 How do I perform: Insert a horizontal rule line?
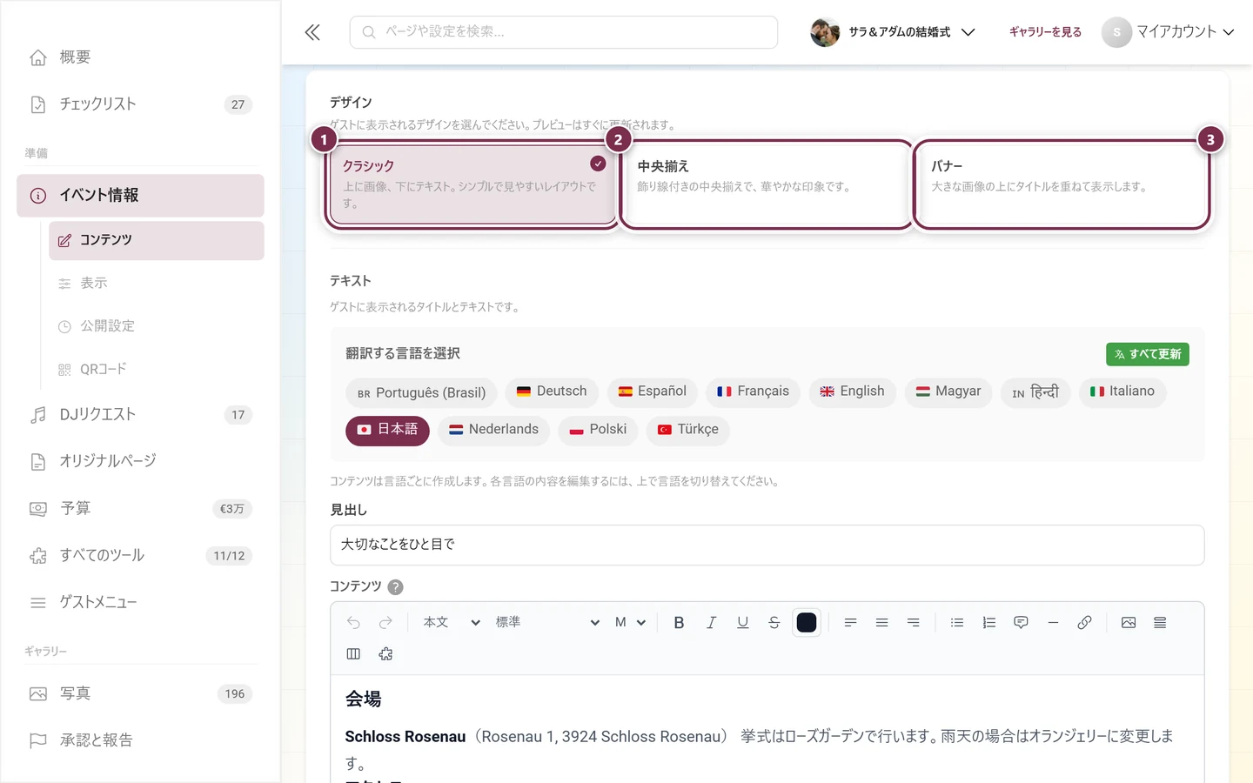(x=1053, y=622)
